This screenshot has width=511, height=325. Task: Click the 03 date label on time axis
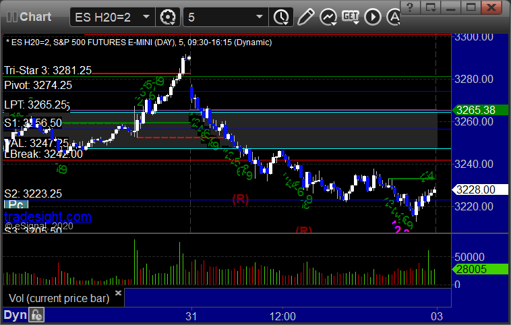437,316
